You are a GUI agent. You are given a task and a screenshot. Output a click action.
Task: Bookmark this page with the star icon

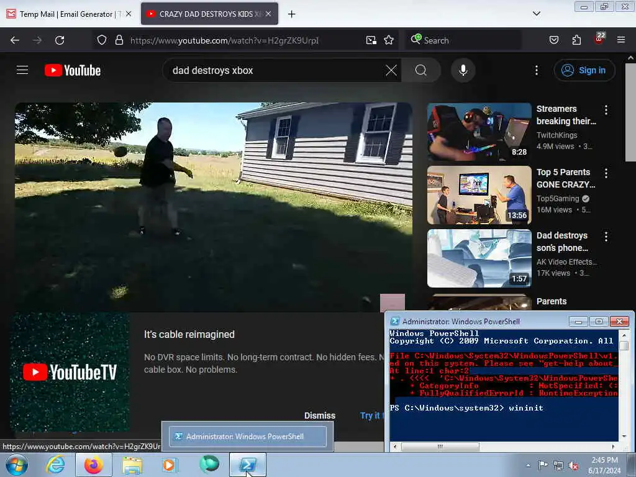(389, 40)
